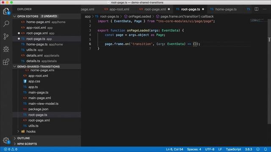The height and width of the screenshot is (152, 271).
Task: Open root-page.xml in Open Editors
Action: pos(47,33)
